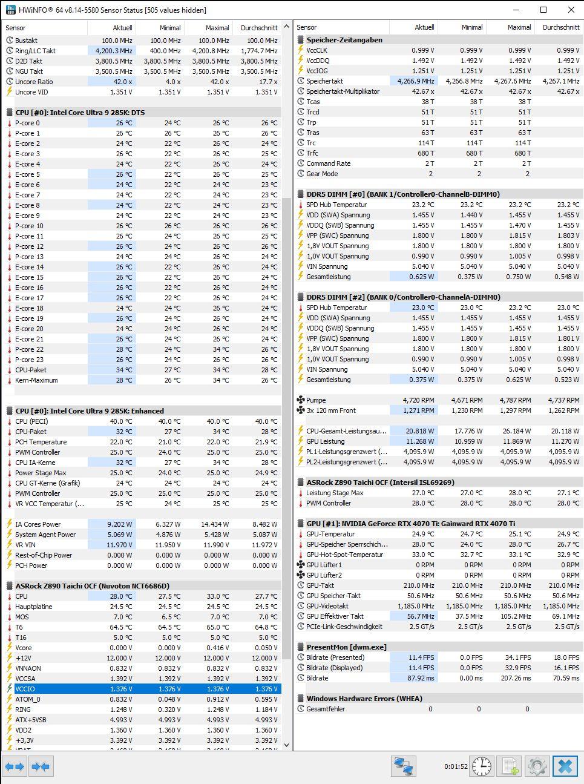Image resolution: width=584 pixels, height=784 pixels.
Task: Click the elapsed time readout 0:01:52
Action: coord(455,766)
